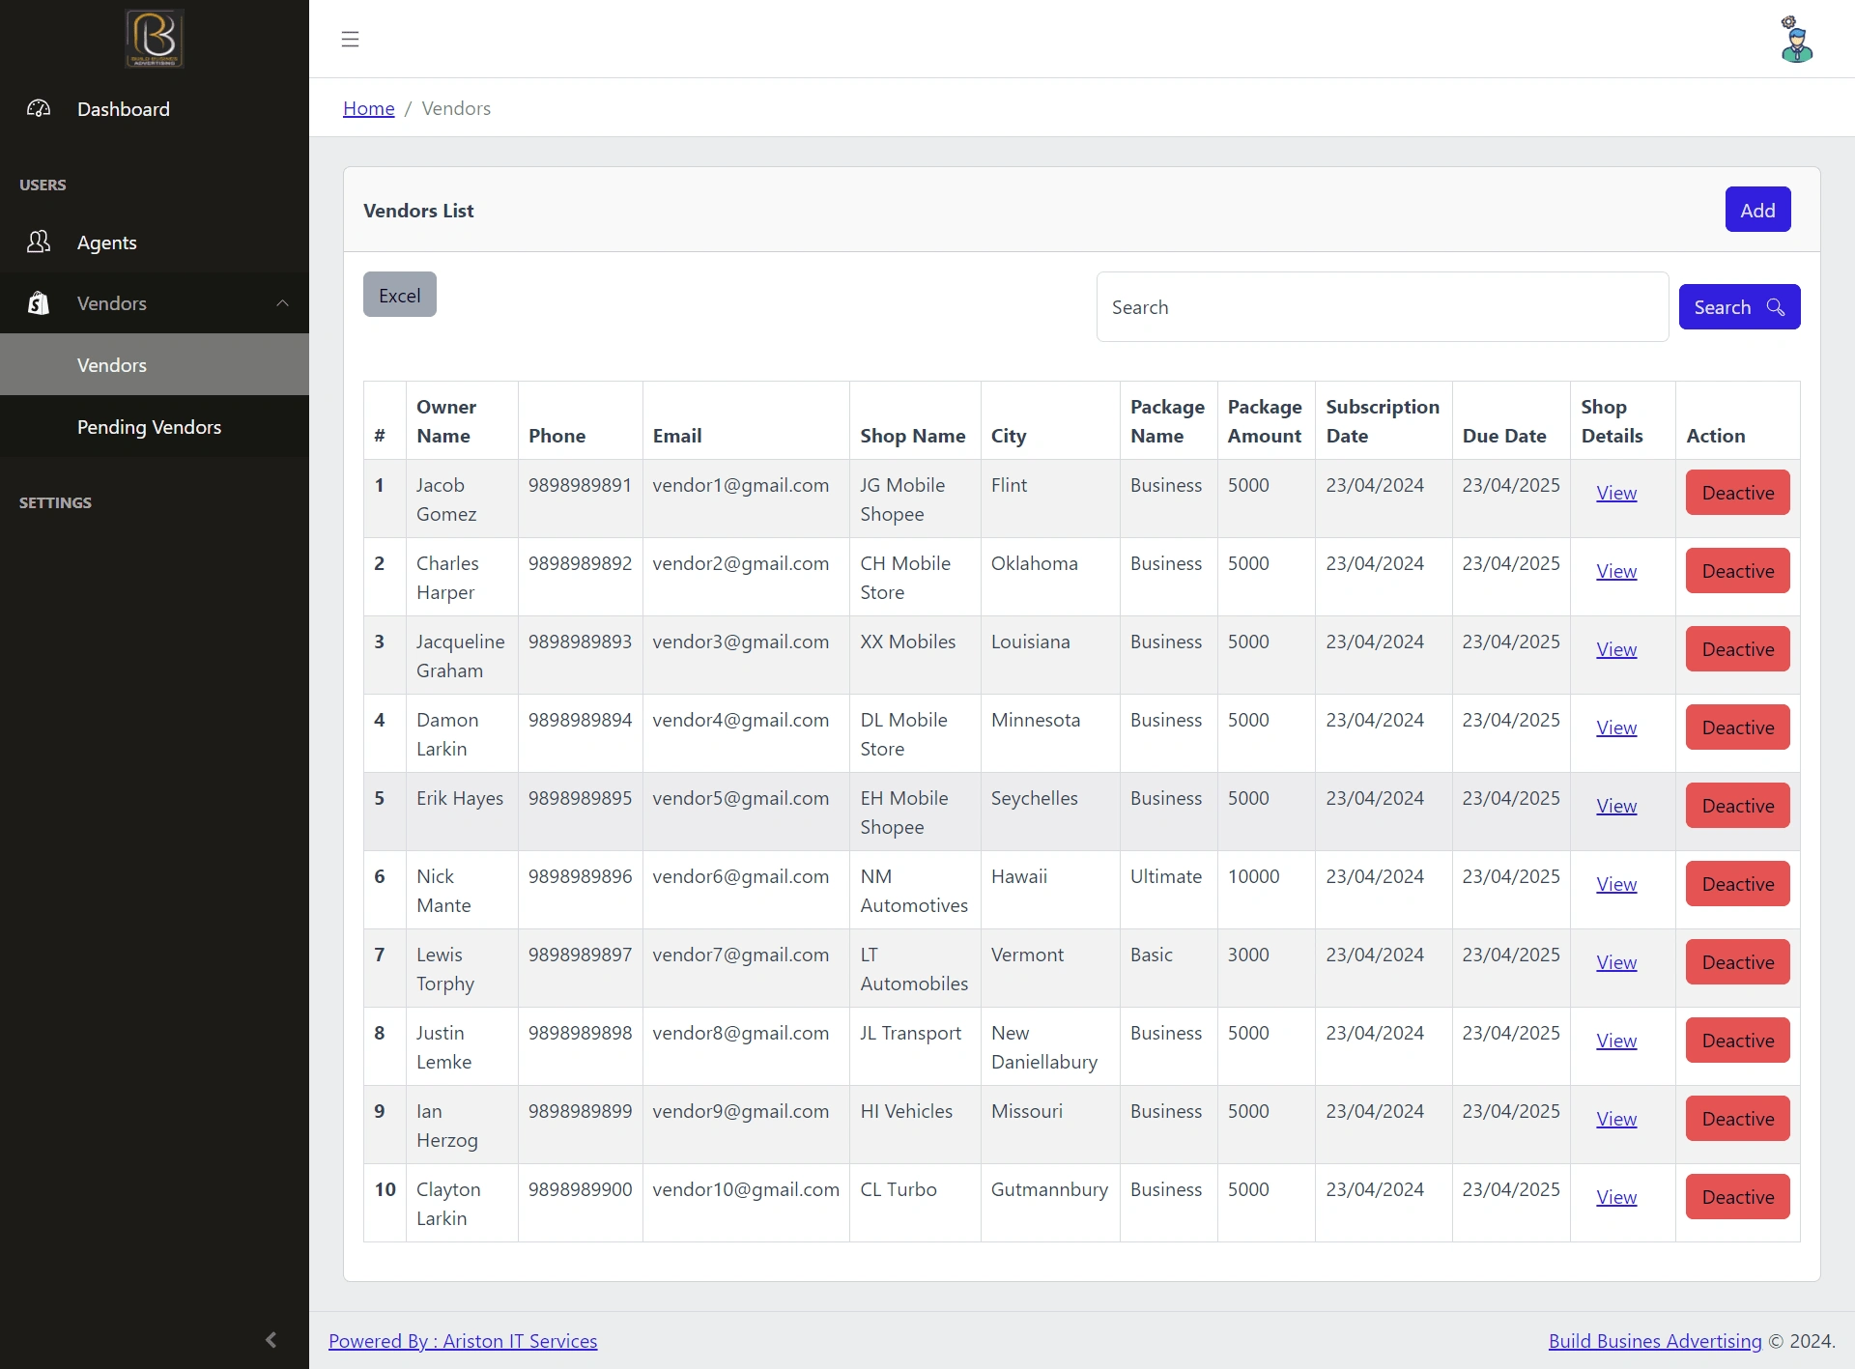The image size is (1855, 1369).
Task: View shop details for Lewis Torphy
Action: tap(1615, 962)
